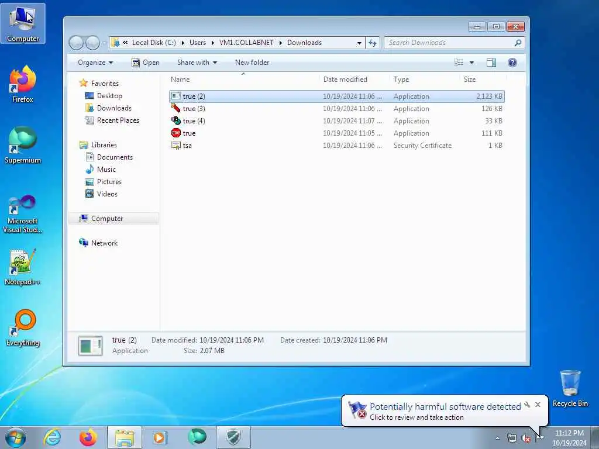Viewport: 599px width, 449px height.
Task: Switch to Windows Explorer on taskbar
Action: coord(125,437)
